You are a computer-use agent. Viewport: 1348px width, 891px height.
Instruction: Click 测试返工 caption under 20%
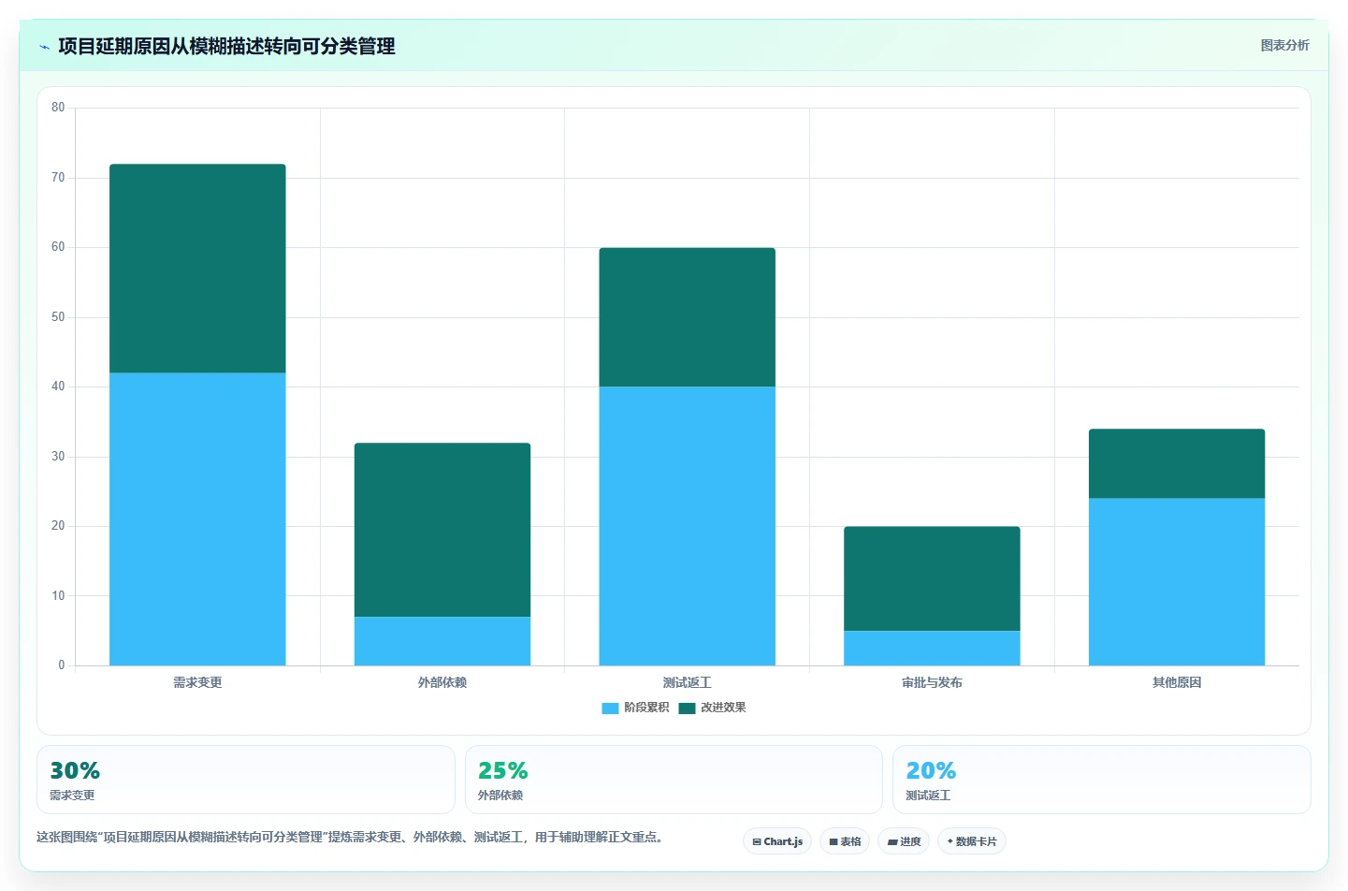928,796
